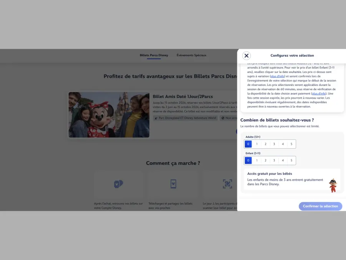The image size is (346, 260).
Task: Set Adulte (12+) quantity to 5
Action: click(x=291, y=144)
